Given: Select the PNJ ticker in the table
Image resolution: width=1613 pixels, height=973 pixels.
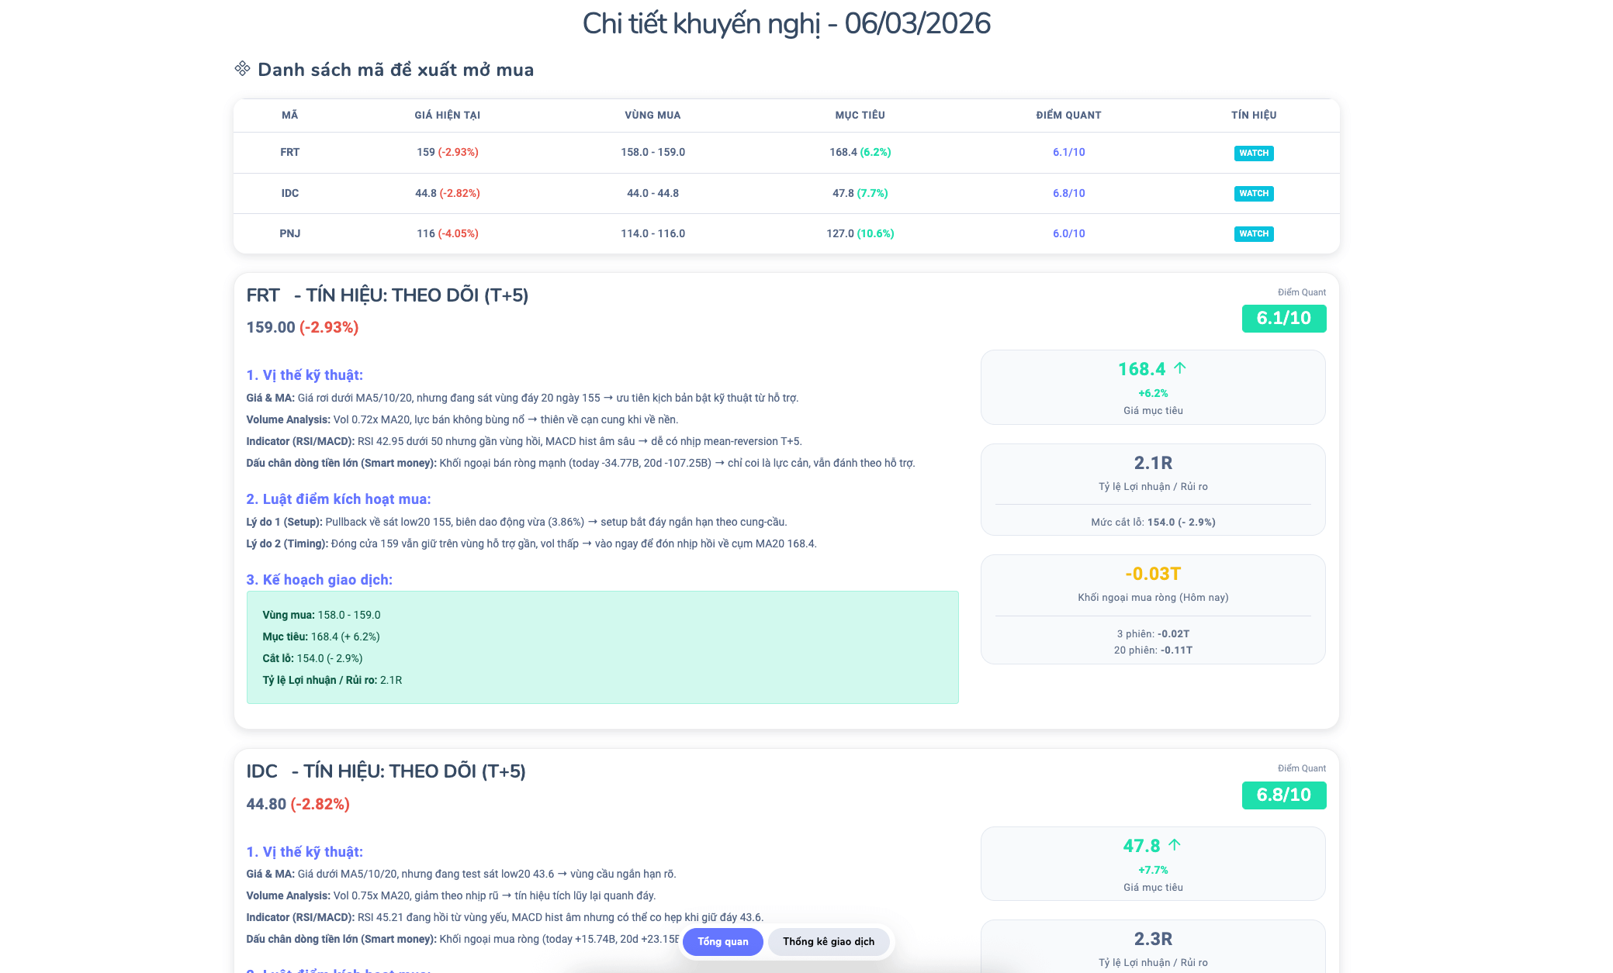Looking at the screenshot, I should [x=289, y=233].
